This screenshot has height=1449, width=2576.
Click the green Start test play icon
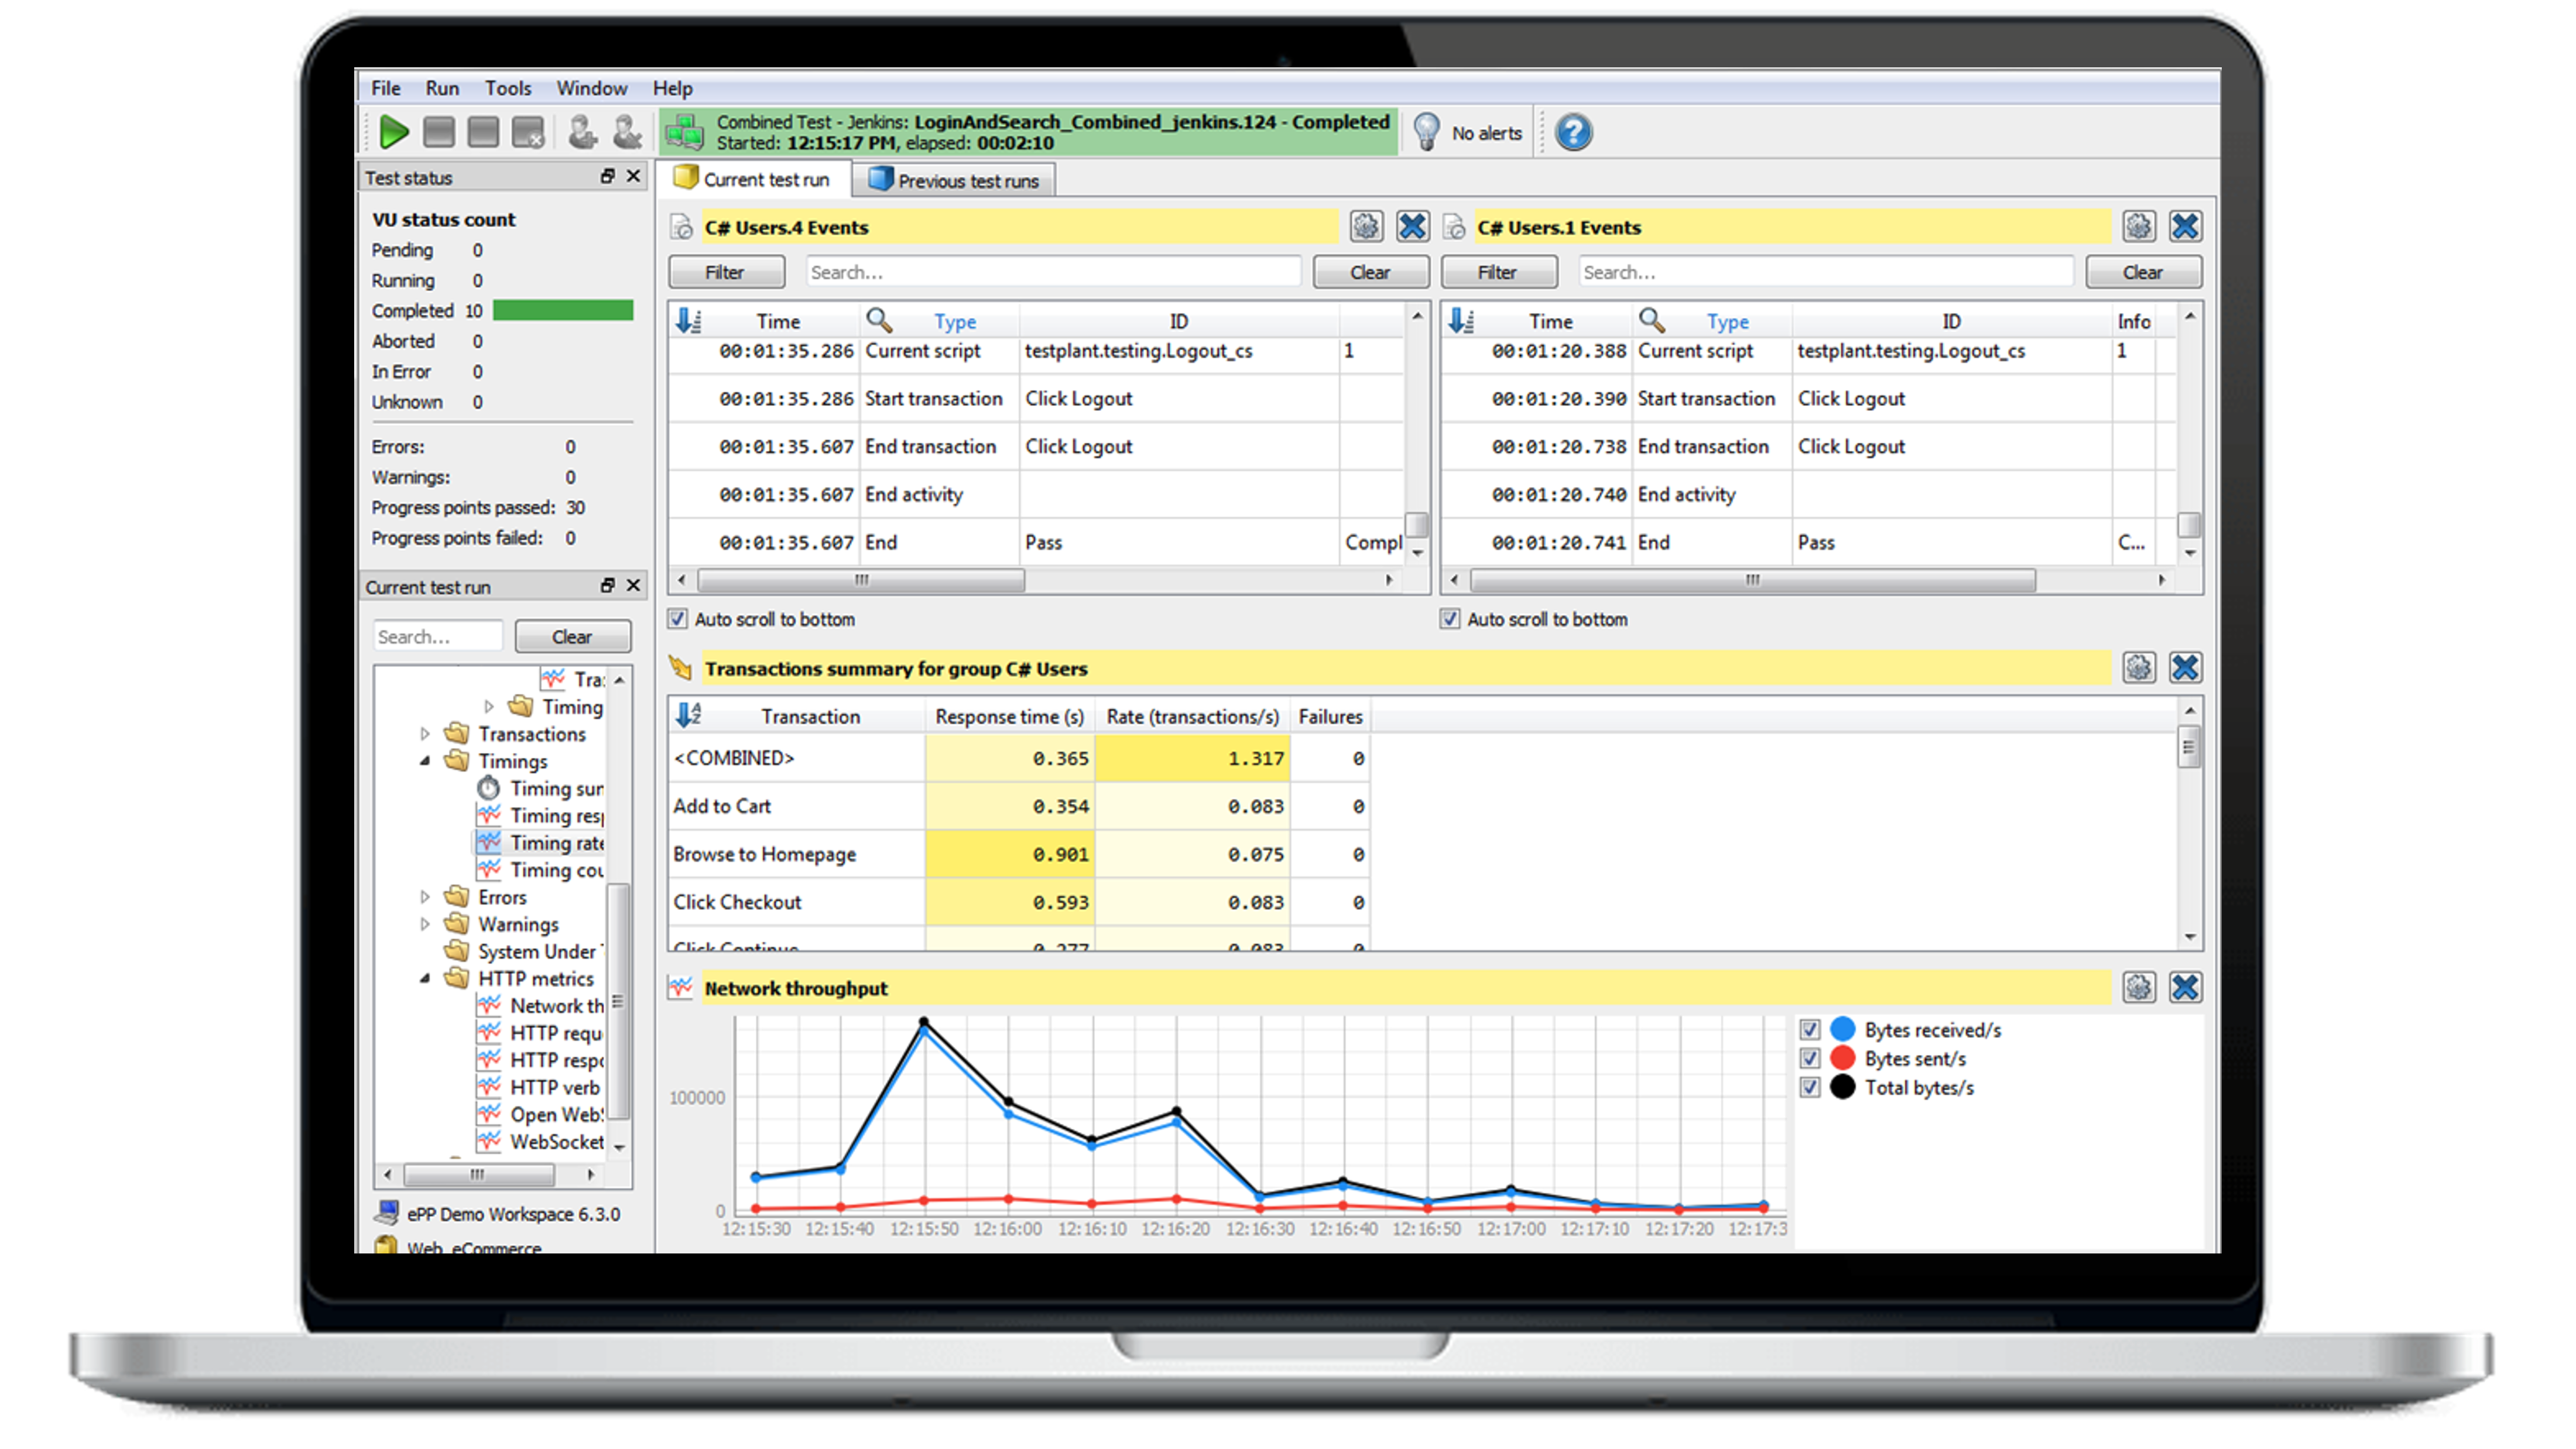[394, 132]
